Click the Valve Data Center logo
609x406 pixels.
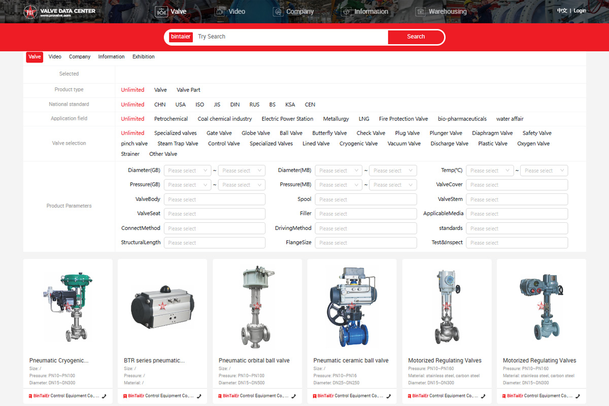point(59,11)
